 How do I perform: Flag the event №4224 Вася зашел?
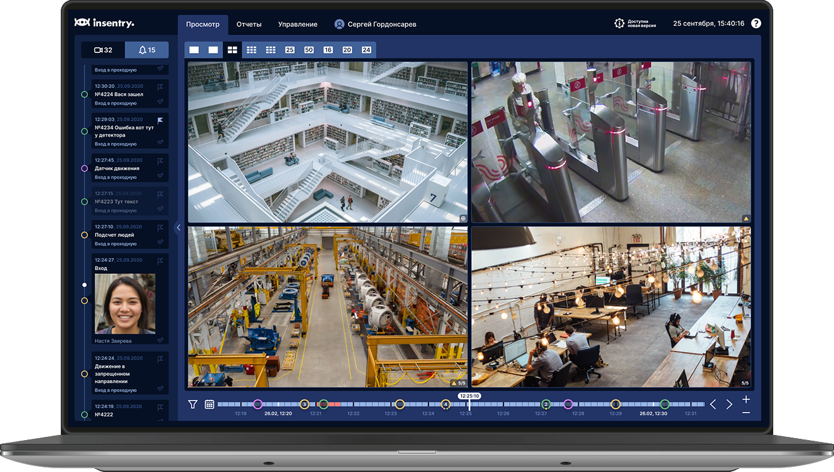161,87
